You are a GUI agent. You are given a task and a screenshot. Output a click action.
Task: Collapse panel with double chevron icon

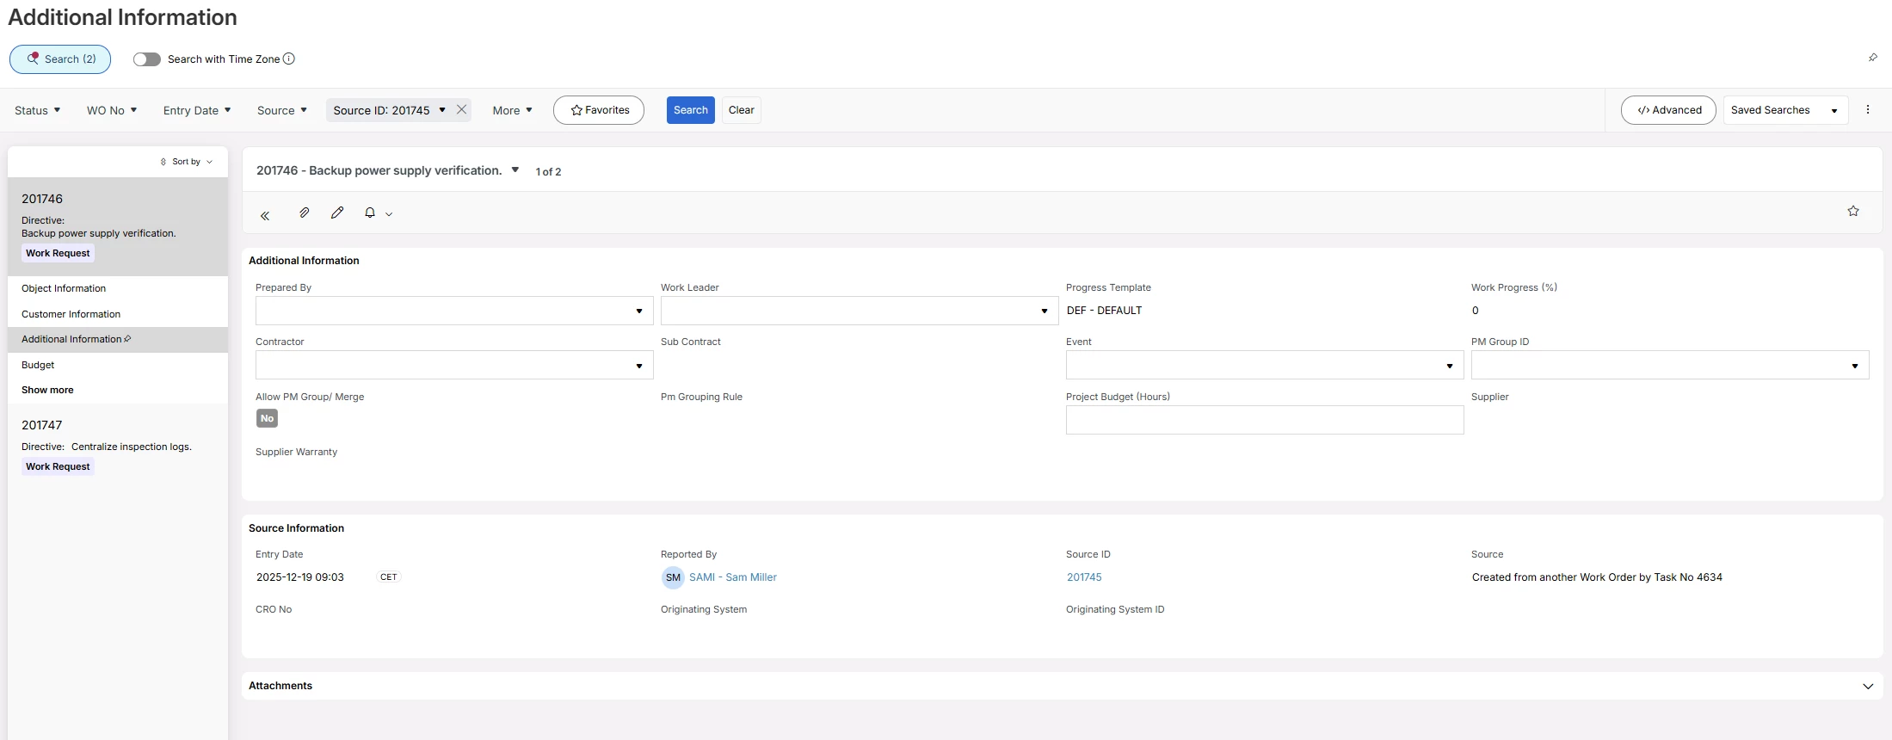(265, 215)
